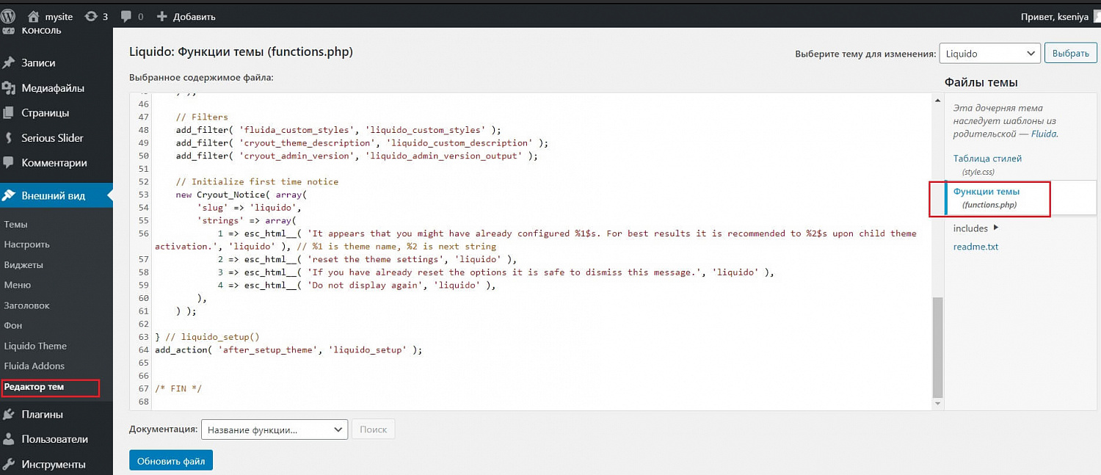1101x475 pixels.
Task: Open the Настроить submenu item
Action: coord(27,244)
